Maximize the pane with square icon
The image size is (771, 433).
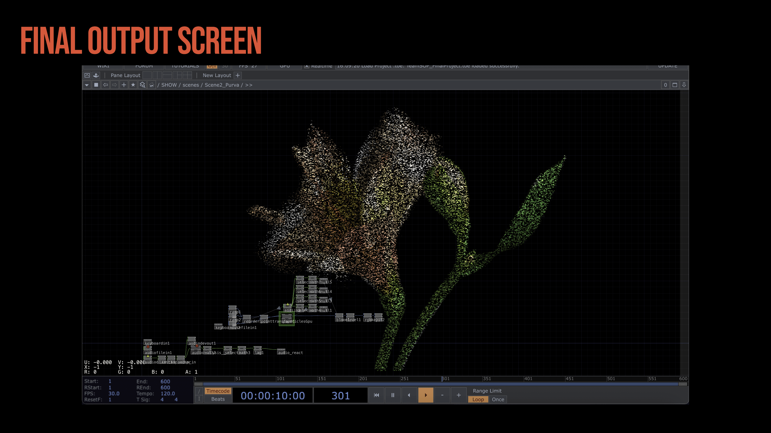675,85
